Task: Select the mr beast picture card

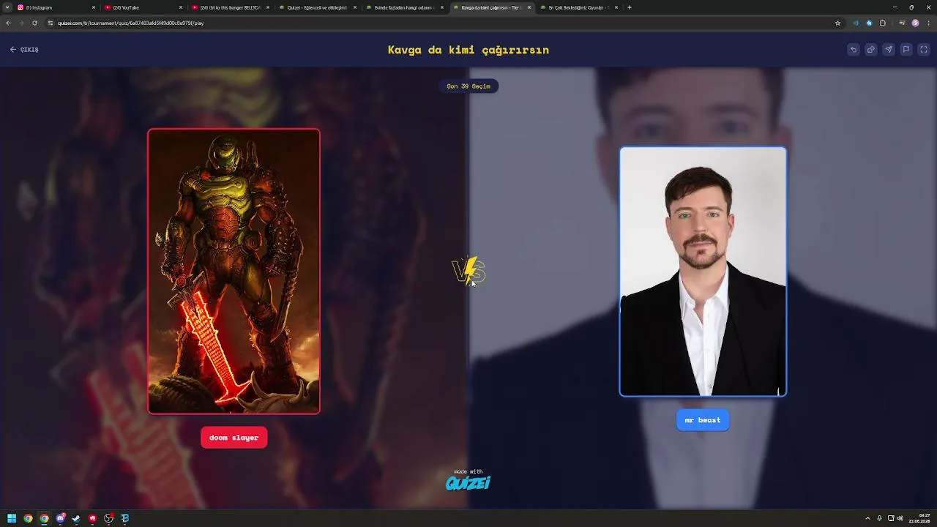Action: point(703,272)
